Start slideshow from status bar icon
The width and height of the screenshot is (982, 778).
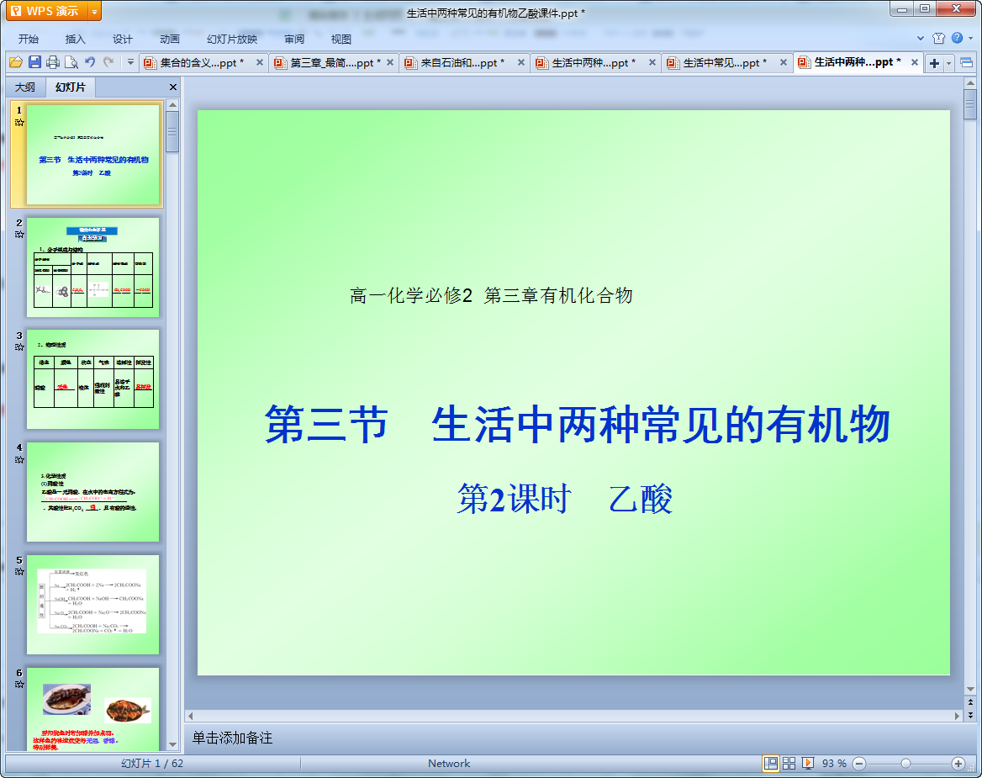[808, 763]
